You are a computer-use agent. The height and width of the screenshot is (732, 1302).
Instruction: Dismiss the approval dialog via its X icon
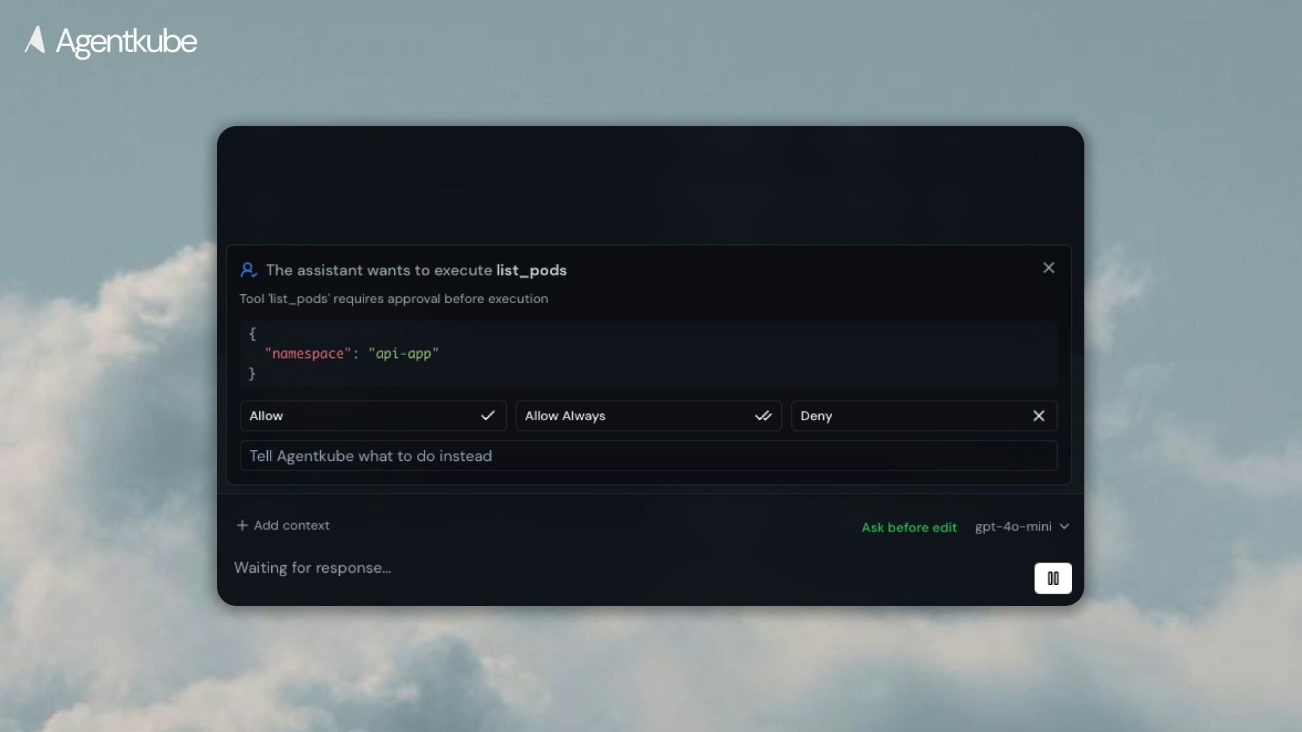click(1048, 268)
